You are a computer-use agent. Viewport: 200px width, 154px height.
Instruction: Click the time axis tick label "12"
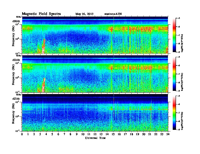(95, 134)
